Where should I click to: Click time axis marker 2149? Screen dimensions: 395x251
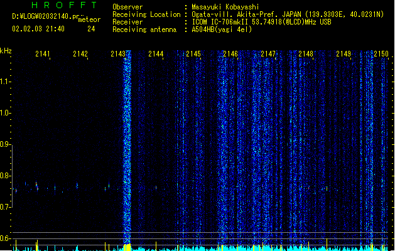click(x=344, y=54)
